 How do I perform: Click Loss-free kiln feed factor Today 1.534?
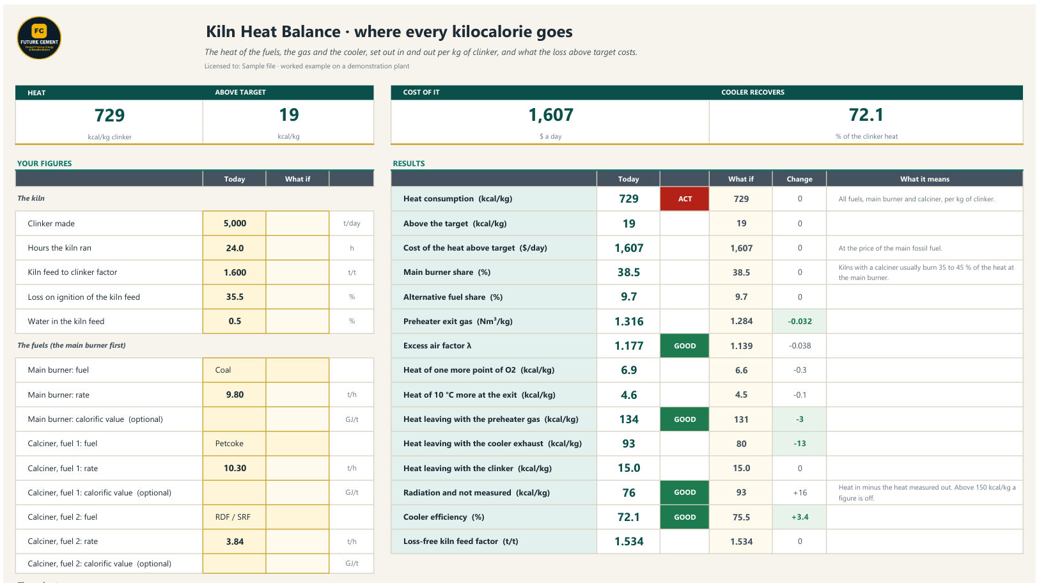pyautogui.click(x=628, y=541)
